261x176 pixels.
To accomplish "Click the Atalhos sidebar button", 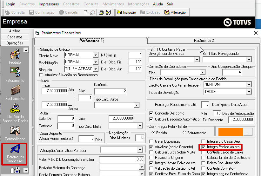I will point(15,31).
